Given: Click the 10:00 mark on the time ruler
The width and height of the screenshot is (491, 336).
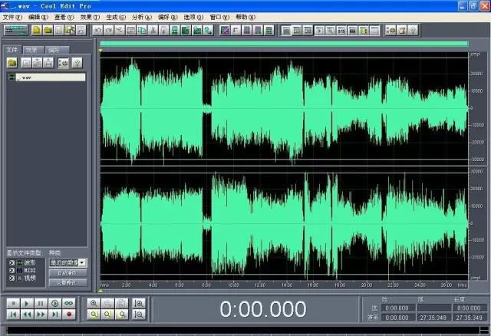Looking at the screenshot, I should tap(233, 285).
